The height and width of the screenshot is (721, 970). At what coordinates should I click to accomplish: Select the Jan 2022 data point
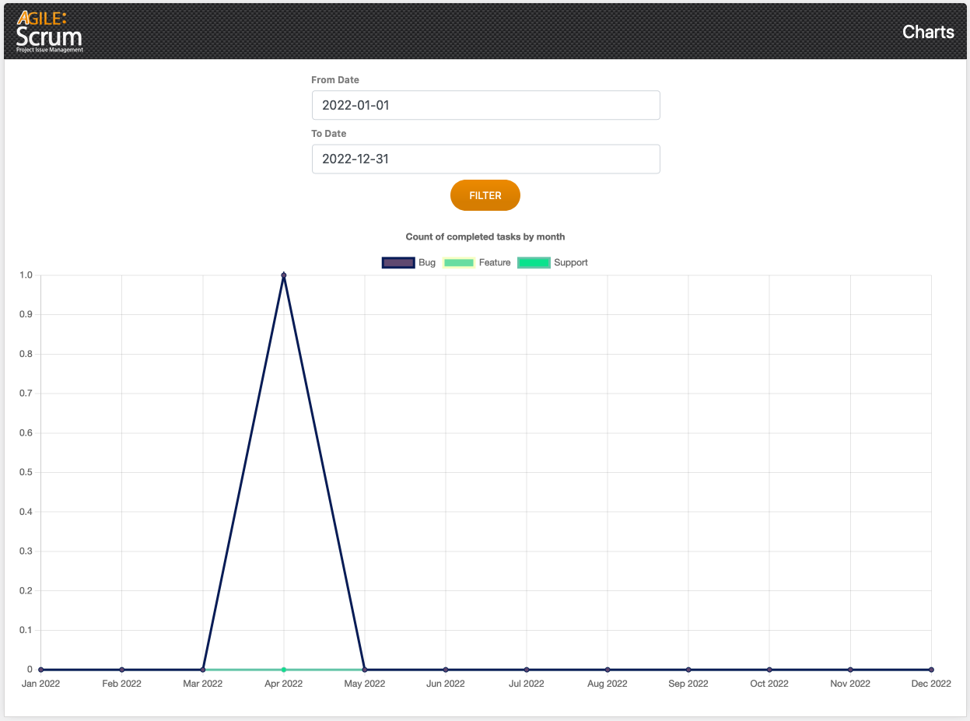coord(41,670)
